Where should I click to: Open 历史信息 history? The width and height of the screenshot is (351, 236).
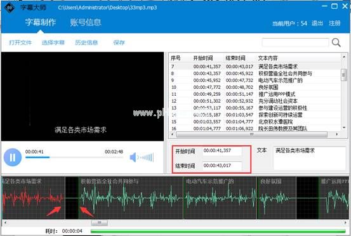pyautogui.click(x=86, y=43)
